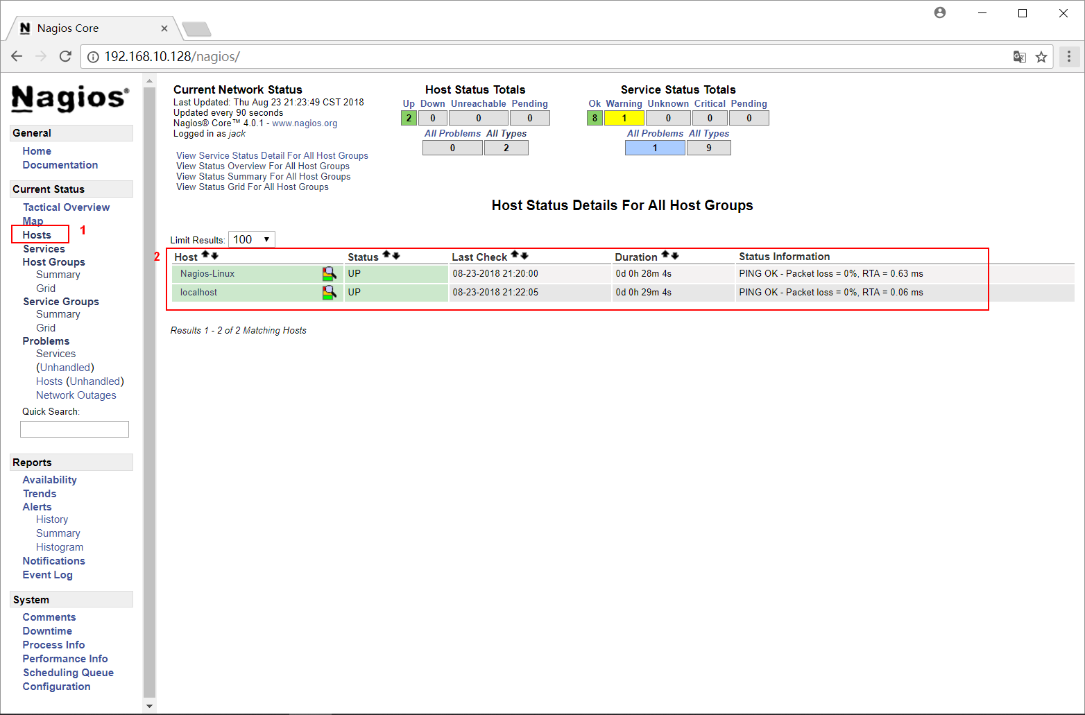1085x715 pixels.
Task: Open Process Info under System
Action: [53, 645]
